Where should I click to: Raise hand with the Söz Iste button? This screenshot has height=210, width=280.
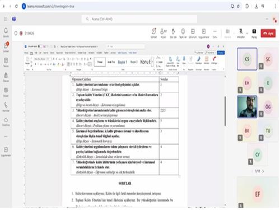(x=173, y=33)
